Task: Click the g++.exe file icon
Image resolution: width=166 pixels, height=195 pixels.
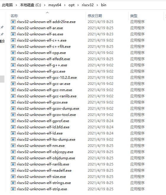Action: [x=13, y=65]
